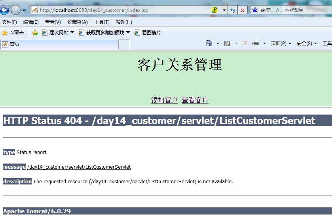This screenshot has height=222, width=332.
Task: Open the 文件(F) menu
Action: coord(9,22)
